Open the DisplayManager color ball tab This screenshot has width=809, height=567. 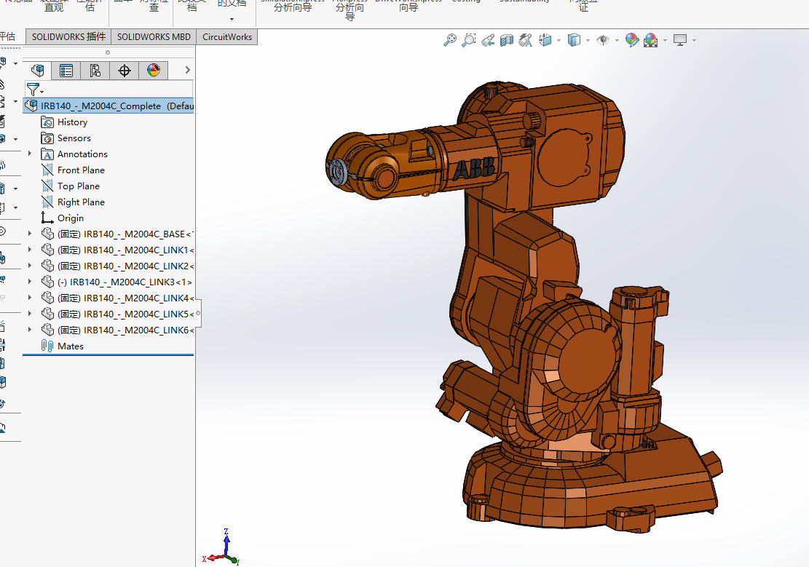153,71
